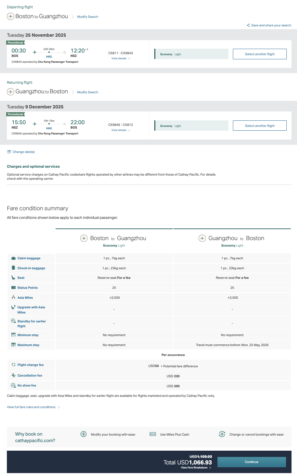The image size is (297, 474).
Task: Click the Asia Miles logo icon
Action: click(x=13, y=298)
